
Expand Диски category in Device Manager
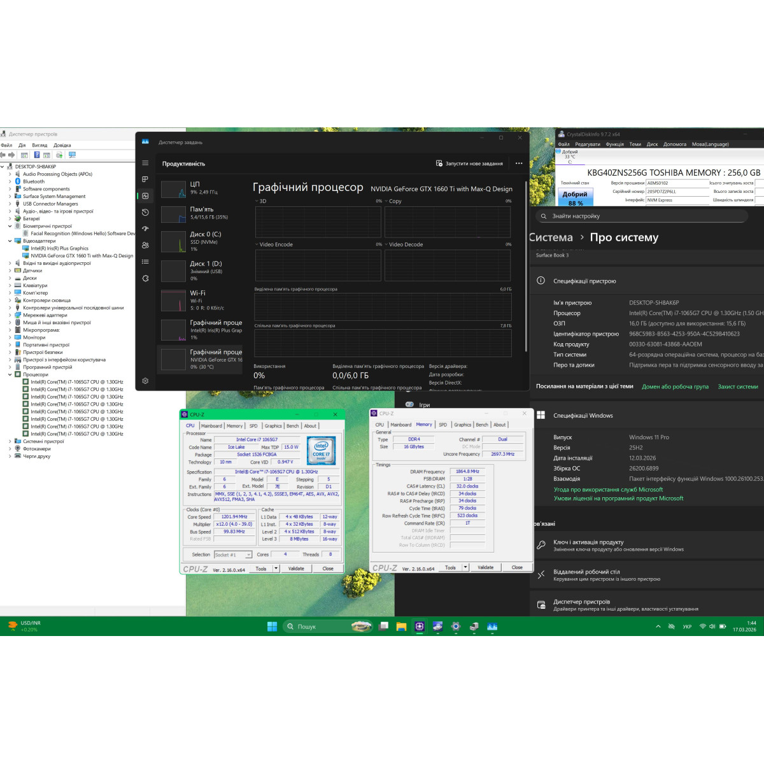pyautogui.click(x=10, y=278)
